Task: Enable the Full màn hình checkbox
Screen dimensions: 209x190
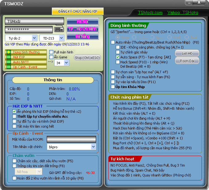Action: pyautogui.click(x=51, y=52)
